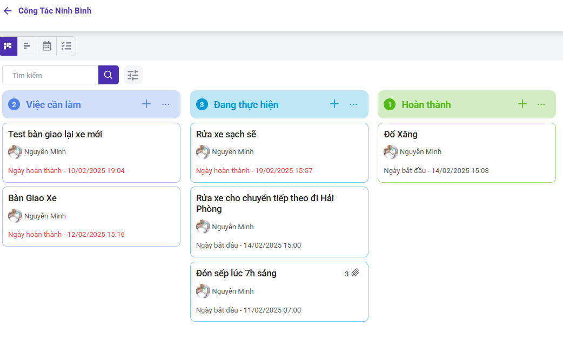Switch to Kanban board view
Image resolution: width=563 pixels, height=352 pixels.
coord(8,46)
